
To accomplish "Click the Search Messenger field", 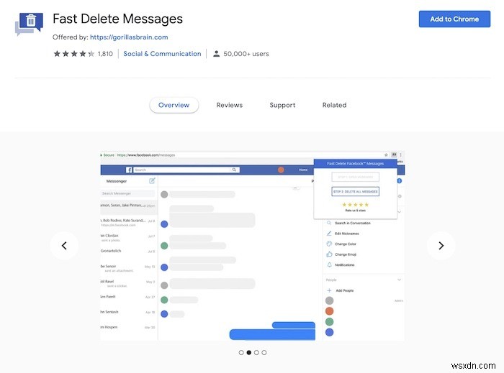I will pos(127,193).
